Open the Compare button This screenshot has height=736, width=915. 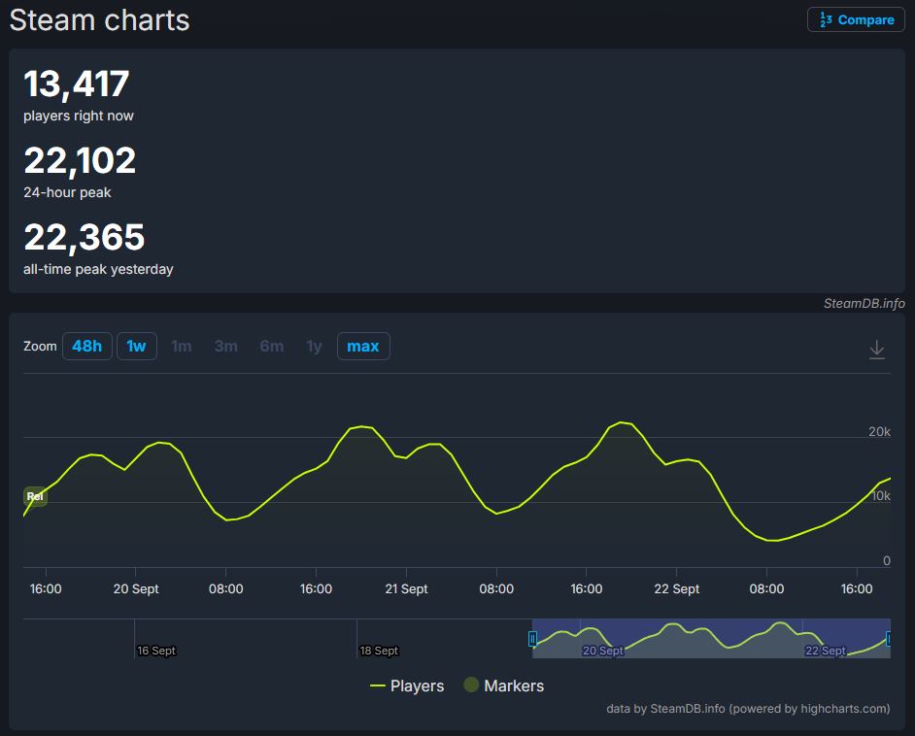coord(856,19)
